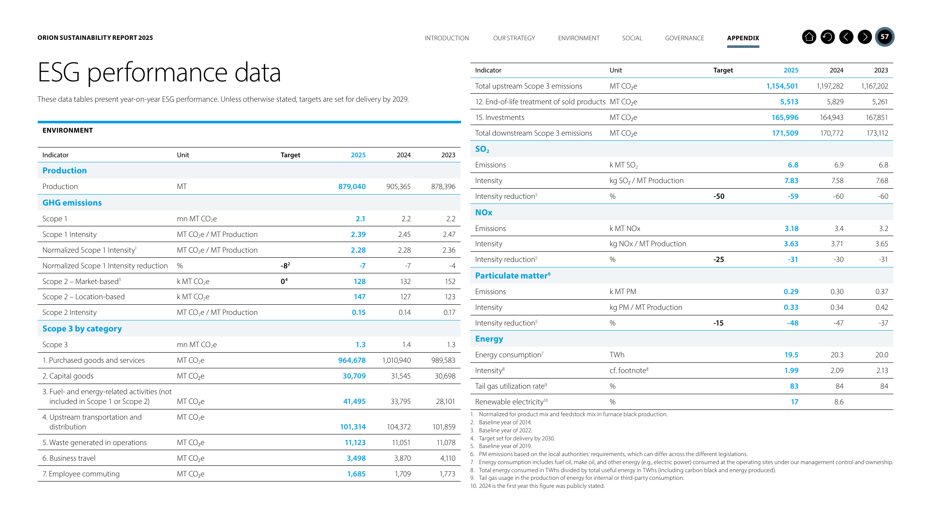
Task: Select the Scope 3 by category heading
Action: click(x=82, y=328)
